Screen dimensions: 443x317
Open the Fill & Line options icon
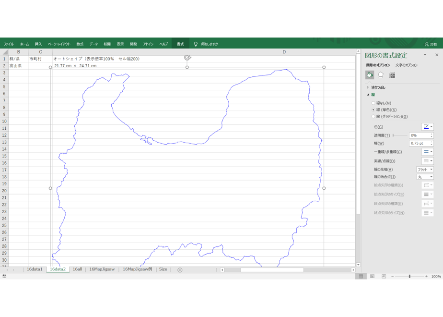(370, 75)
